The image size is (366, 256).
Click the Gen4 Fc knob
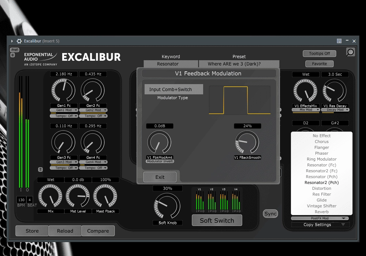click(93, 142)
